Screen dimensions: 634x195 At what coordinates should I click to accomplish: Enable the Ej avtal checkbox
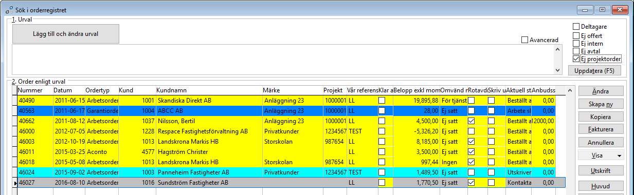(x=576, y=51)
